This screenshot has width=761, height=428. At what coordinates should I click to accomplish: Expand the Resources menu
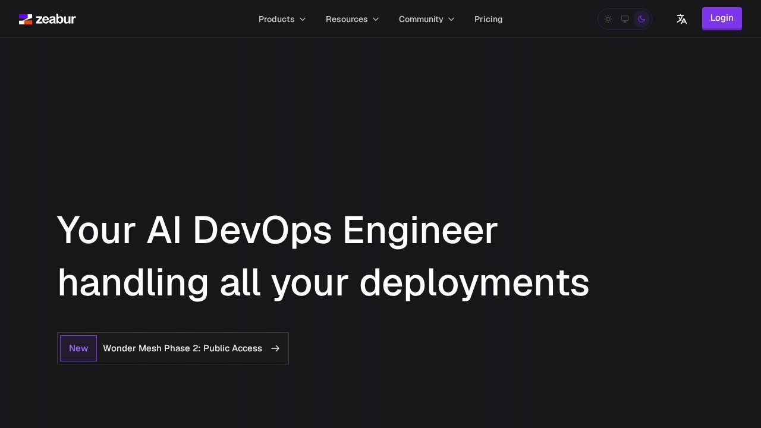pos(353,19)
